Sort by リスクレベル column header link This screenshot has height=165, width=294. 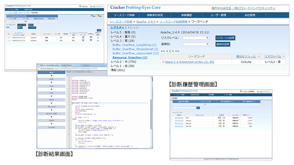click(272, 57)
